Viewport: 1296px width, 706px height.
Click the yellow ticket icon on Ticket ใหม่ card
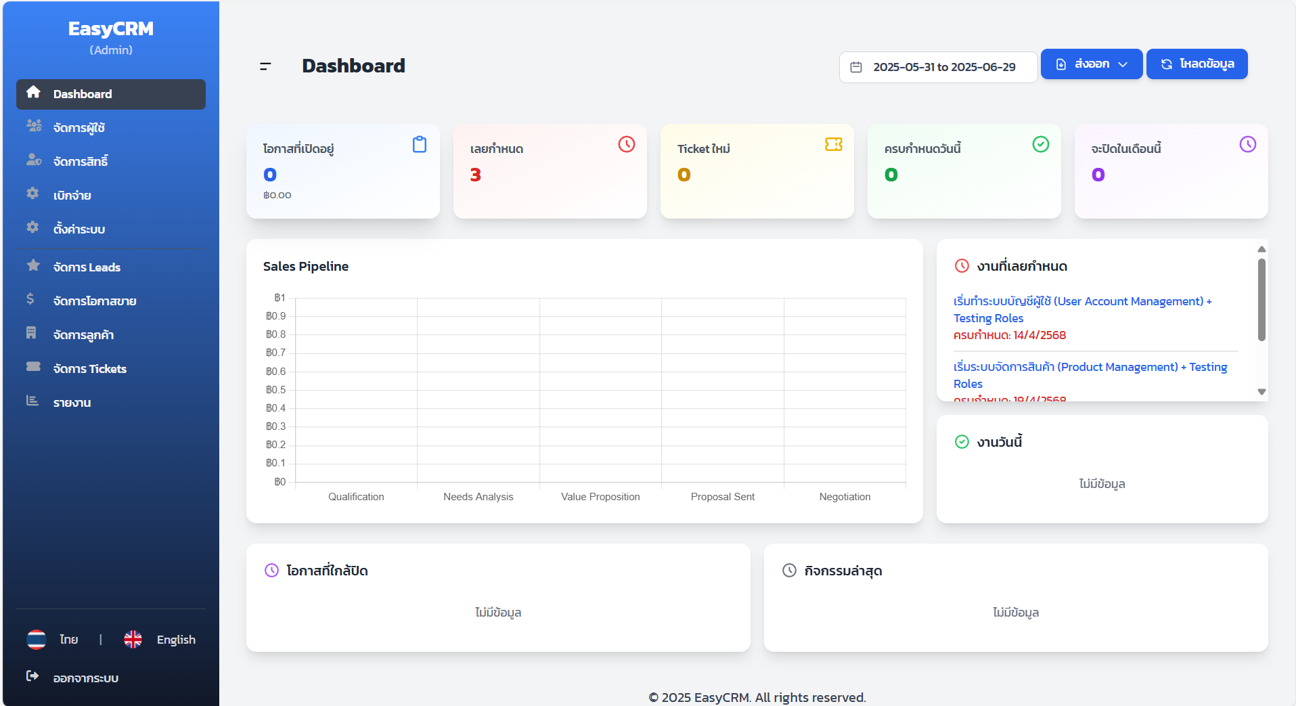[x=834, y=144]
